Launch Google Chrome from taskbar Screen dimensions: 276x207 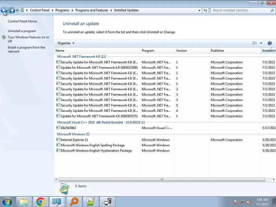[x=41, y=202]
